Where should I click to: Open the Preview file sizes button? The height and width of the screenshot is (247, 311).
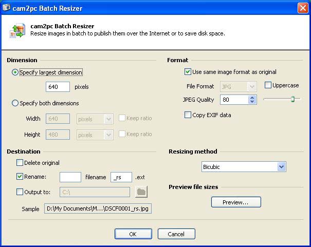pos(236,202)
